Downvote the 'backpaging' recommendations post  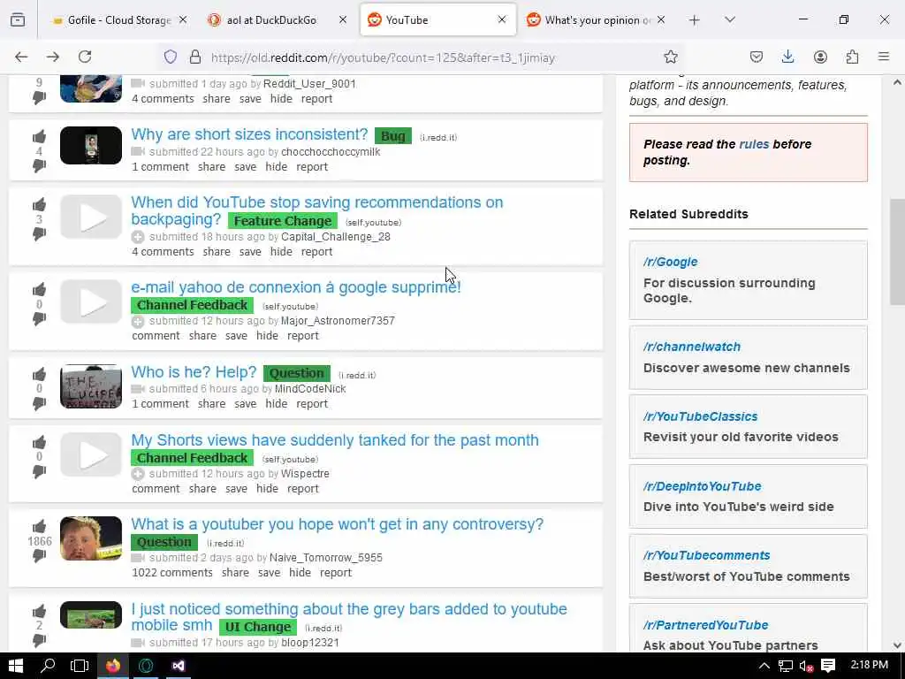coord(39,233)
